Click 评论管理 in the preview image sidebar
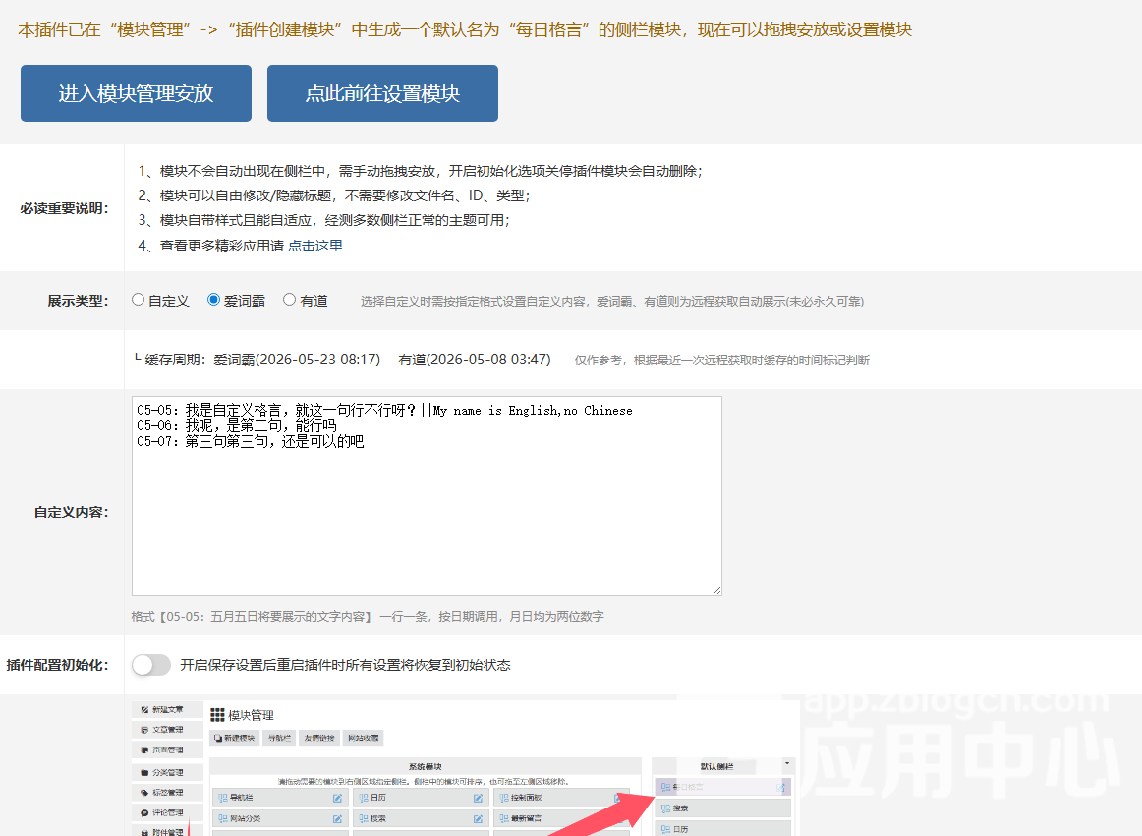This screenshot has height=836, width=1142. pos(167,812)
